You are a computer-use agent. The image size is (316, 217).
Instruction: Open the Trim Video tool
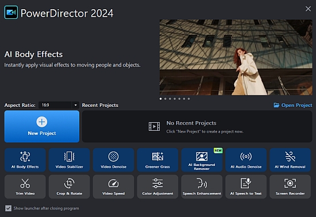[25, 187]
